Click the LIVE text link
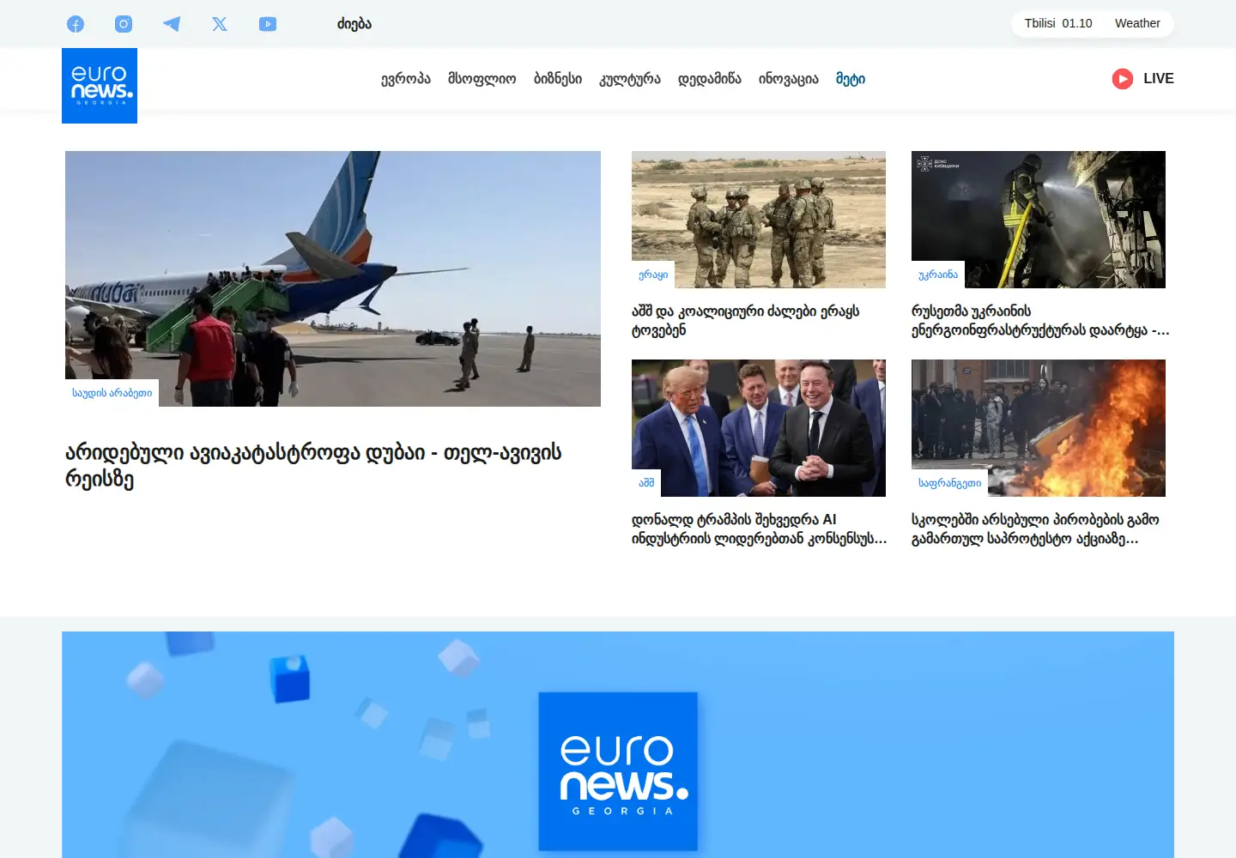This screenshot has width=1236, height=858. pyautogui.click(x=1159, y=78)
